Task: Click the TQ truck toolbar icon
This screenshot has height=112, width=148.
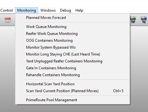Action: 144,20
